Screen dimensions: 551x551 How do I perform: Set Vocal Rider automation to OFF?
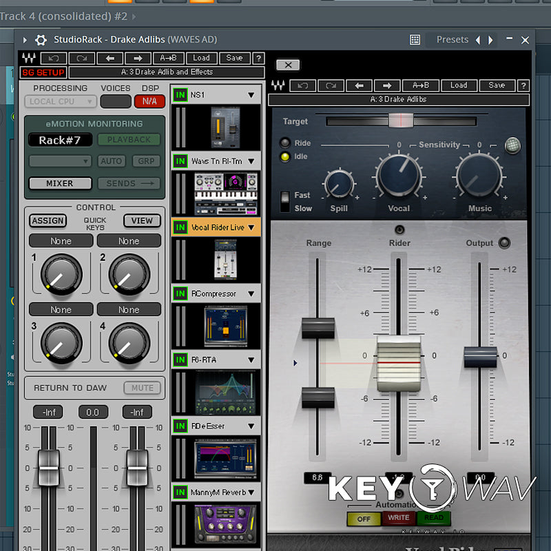tap(364, 519)
